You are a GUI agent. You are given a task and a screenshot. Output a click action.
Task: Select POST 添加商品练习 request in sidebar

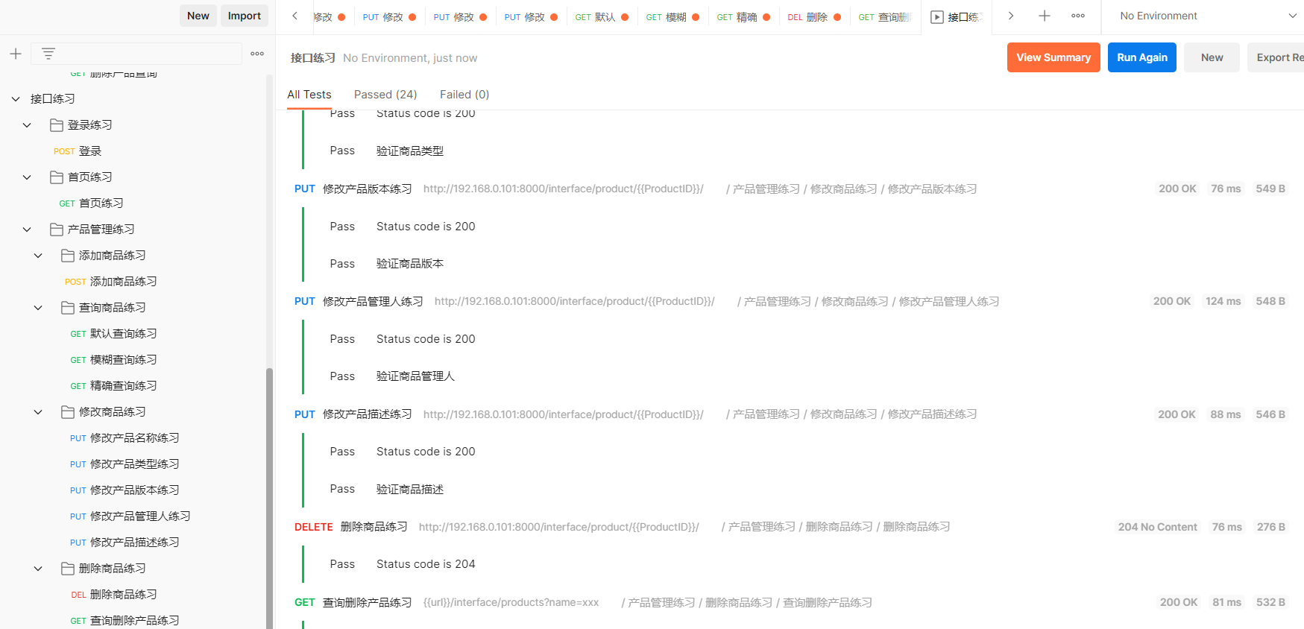tap(110, 282)
